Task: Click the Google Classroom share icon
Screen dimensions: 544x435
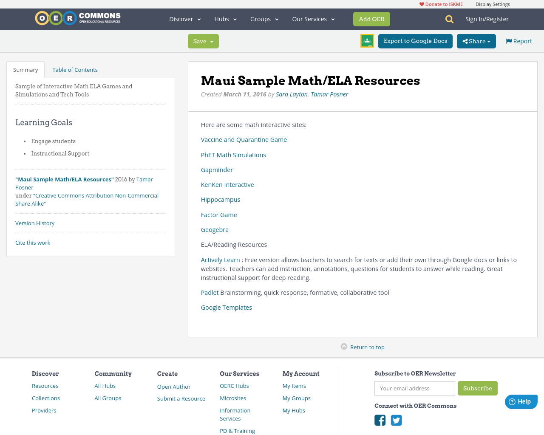Action: click(x=367, y=41)
